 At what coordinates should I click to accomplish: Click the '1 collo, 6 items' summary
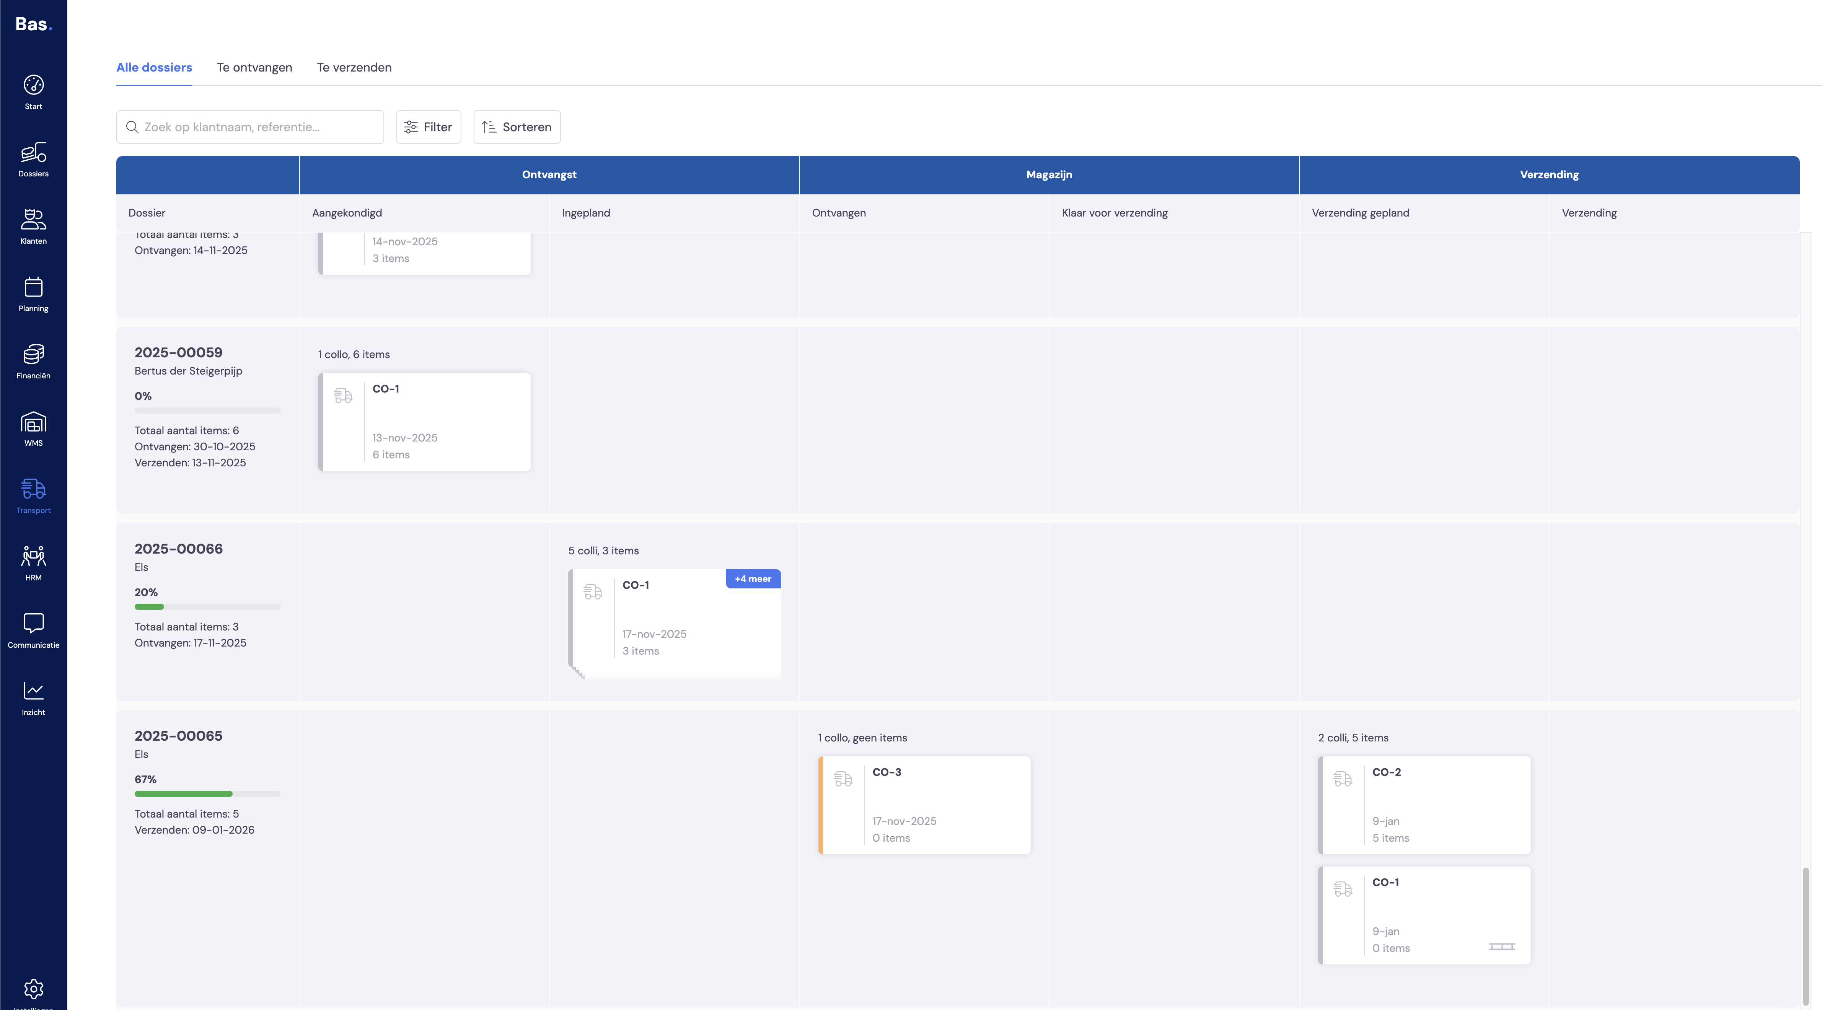click(x=354, y=354)
